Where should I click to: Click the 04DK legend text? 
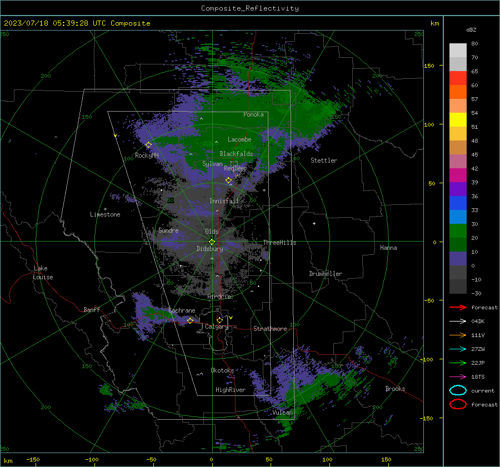click(x=478, y=321)
